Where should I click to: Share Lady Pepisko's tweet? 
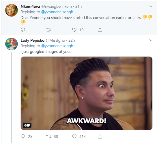[x=100, y=137]
